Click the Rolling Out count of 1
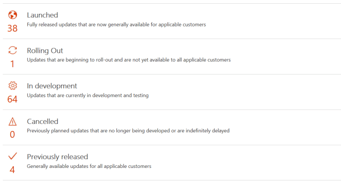Screen dimensions: 341x186 13,64
